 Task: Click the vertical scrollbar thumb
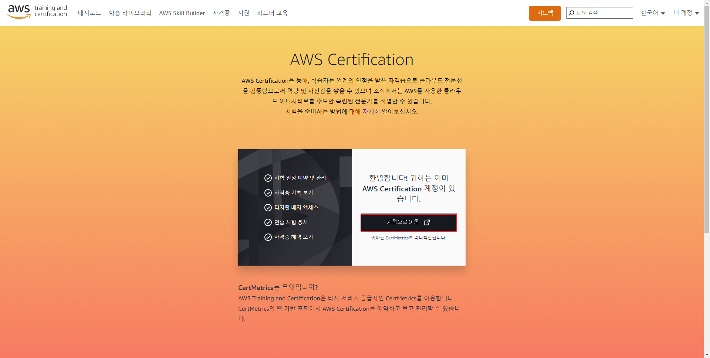707,120
